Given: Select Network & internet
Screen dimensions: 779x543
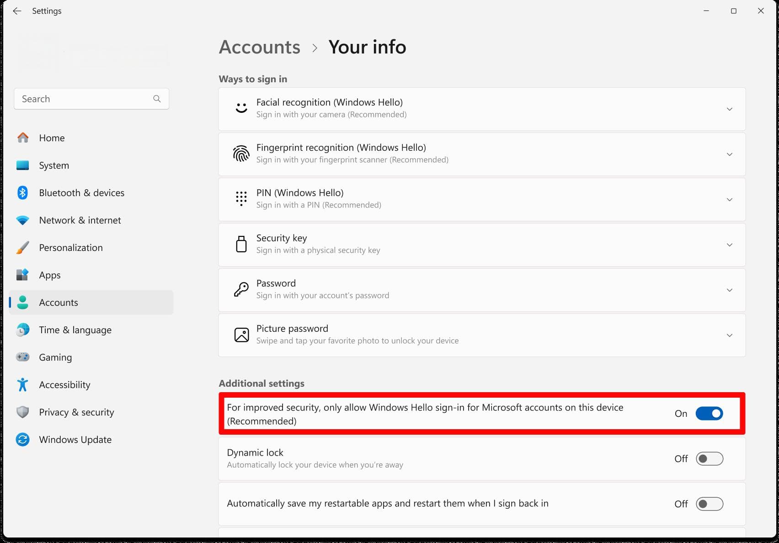Looking at the screenshot, I should pos(91,220).
